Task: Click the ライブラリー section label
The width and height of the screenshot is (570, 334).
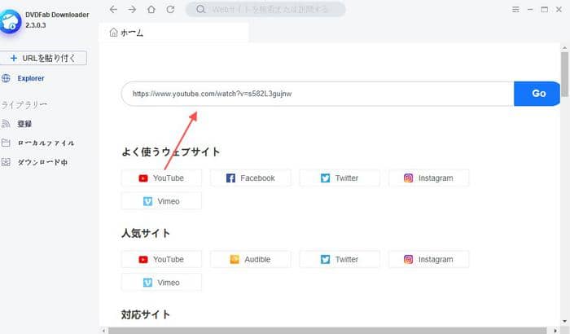Action: click(24, 105)
